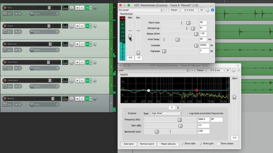The width and height of the screenshot is (273, 153).
Task: Open the FX chain on the Kick track
Action: 87,8
